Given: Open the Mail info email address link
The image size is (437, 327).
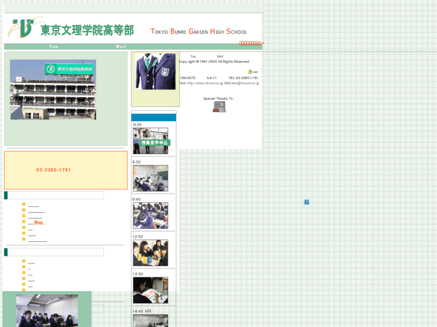Looking at the screenshot, I should [242, 83].
